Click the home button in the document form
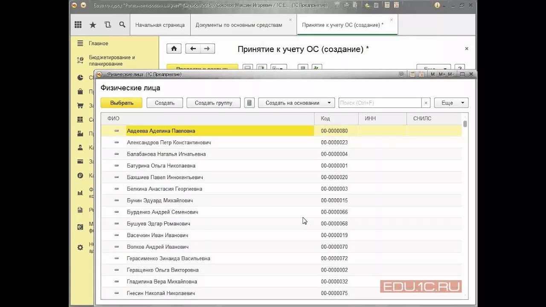This screenshot has width=546, height=307. pos(174,49)
